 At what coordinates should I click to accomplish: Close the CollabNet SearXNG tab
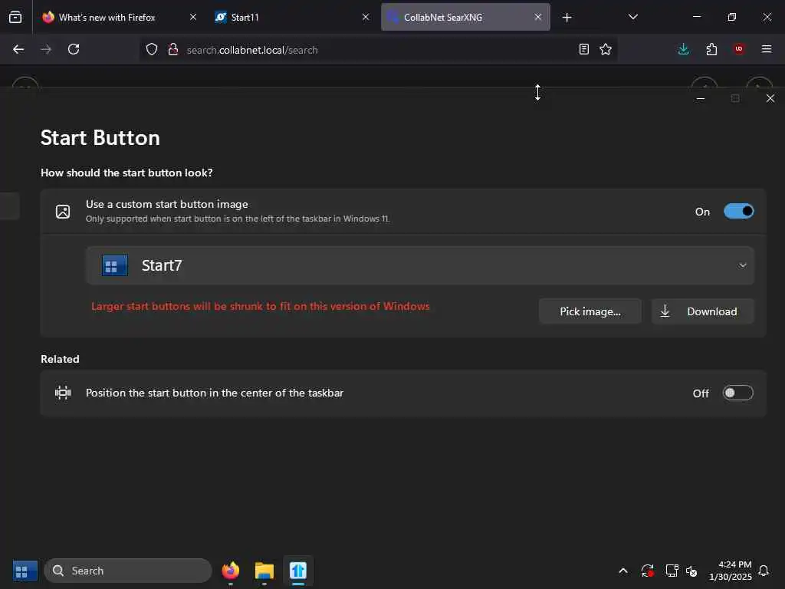click(537, 17)
